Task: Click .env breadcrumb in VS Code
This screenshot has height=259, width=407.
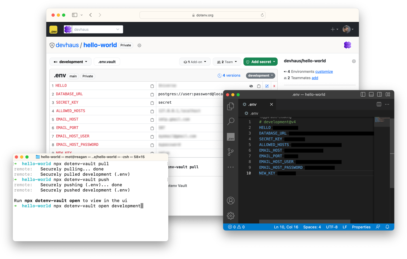Action: point(251,113)
